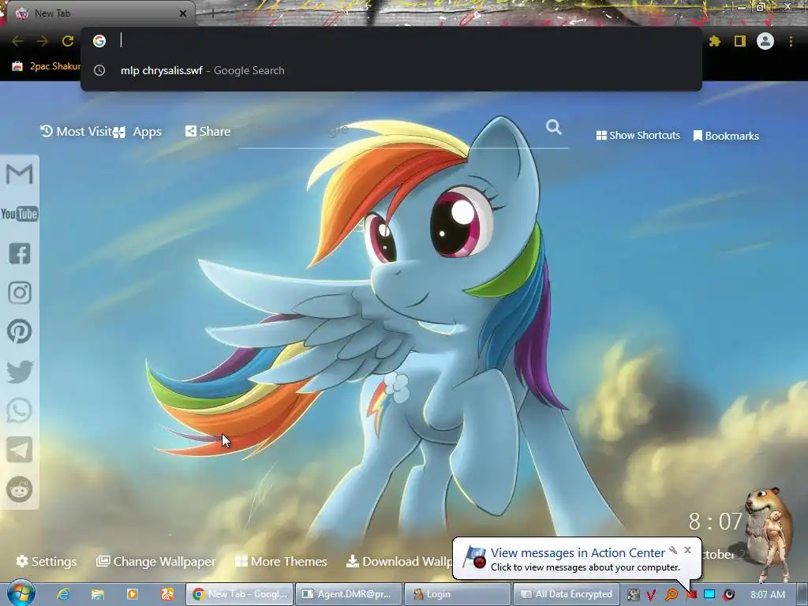Open notification options wrench icon
Image resolution: width=808 pixels, height=606 pixels.
(x=673, y=550)
